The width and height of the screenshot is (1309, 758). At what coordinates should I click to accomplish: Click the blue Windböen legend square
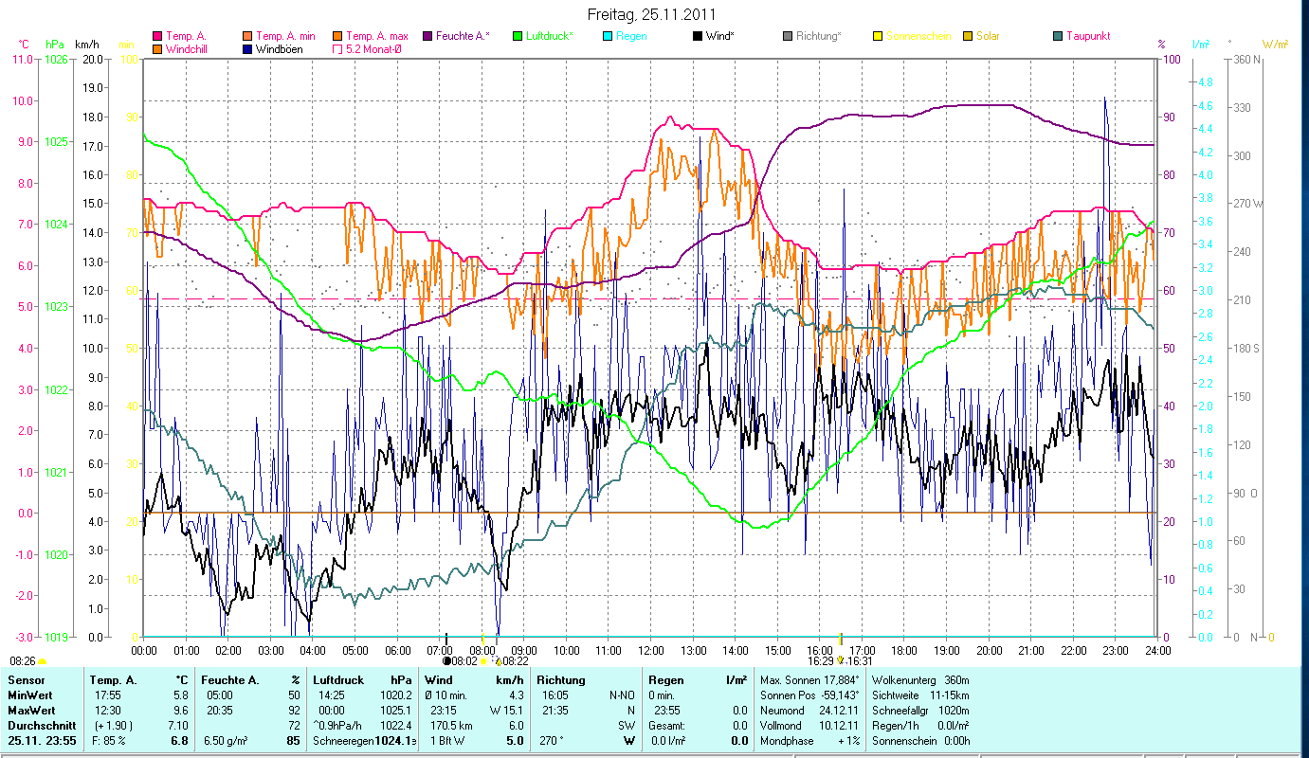pyautogui.click(x=247, y=48)
